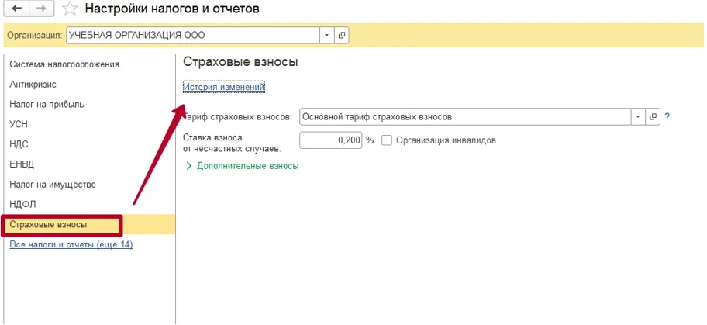Click the accident contribution rate field 0,200

(x=331, y=140)
